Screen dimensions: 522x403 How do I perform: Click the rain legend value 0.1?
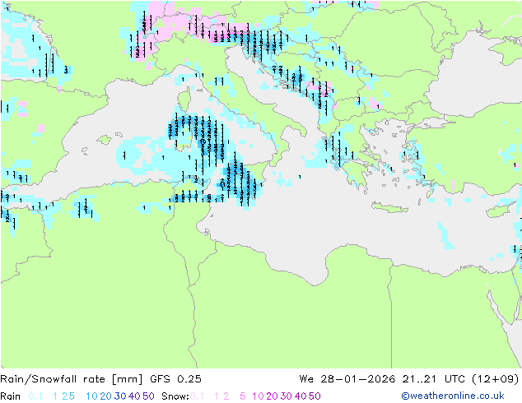(35, 396)
